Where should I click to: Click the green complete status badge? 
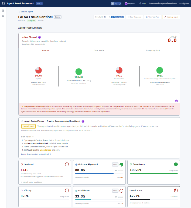click(31, 21)
